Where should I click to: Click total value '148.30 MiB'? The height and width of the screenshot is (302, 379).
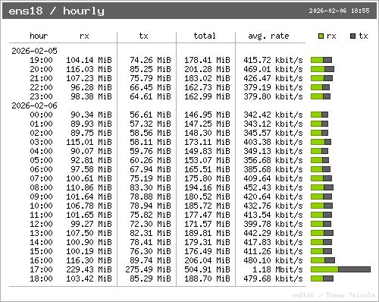click(207, 133)
